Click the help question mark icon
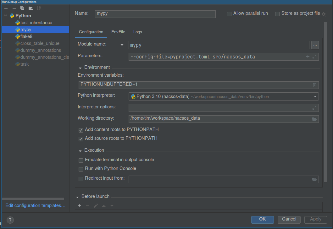Screen dimensions: 333x229 [x=10, y=220]
